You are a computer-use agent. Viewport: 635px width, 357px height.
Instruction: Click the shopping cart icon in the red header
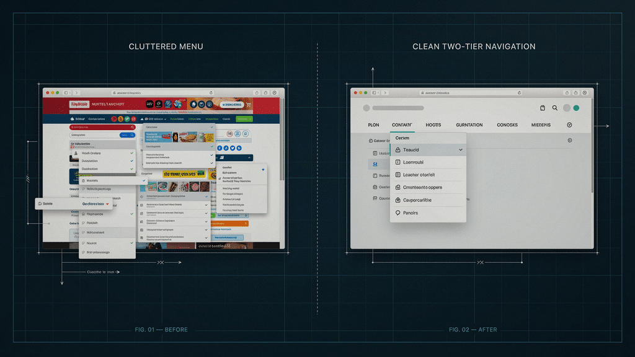click(249, 105)
